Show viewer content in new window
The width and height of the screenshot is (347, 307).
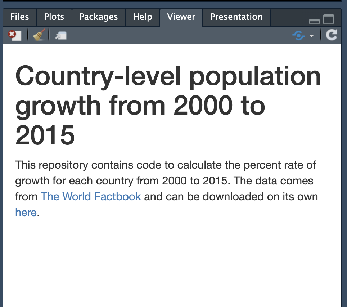pos(60,35)
